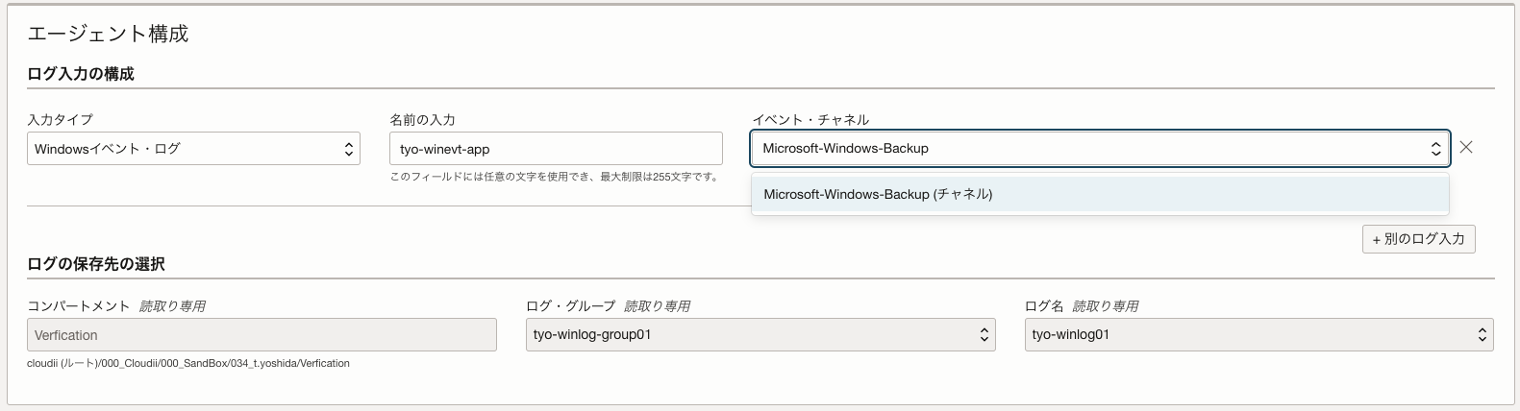Add another log input with 別のログ入力
The width and height of the screenshot is (1520, 411).
(x=1418, y=239)
